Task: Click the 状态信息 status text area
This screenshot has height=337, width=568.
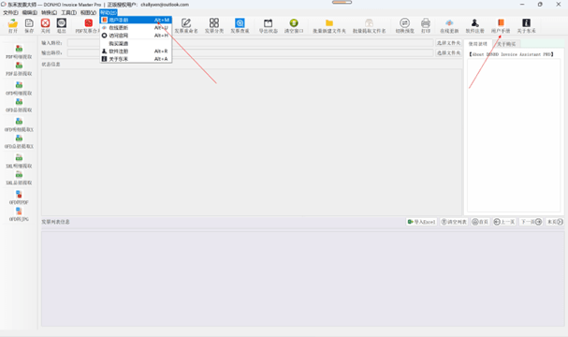Action: pyautogui.click(x=252, y=142)
